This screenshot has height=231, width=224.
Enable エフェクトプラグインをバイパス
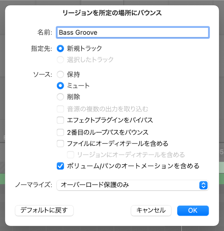click(x=60, y=120)
